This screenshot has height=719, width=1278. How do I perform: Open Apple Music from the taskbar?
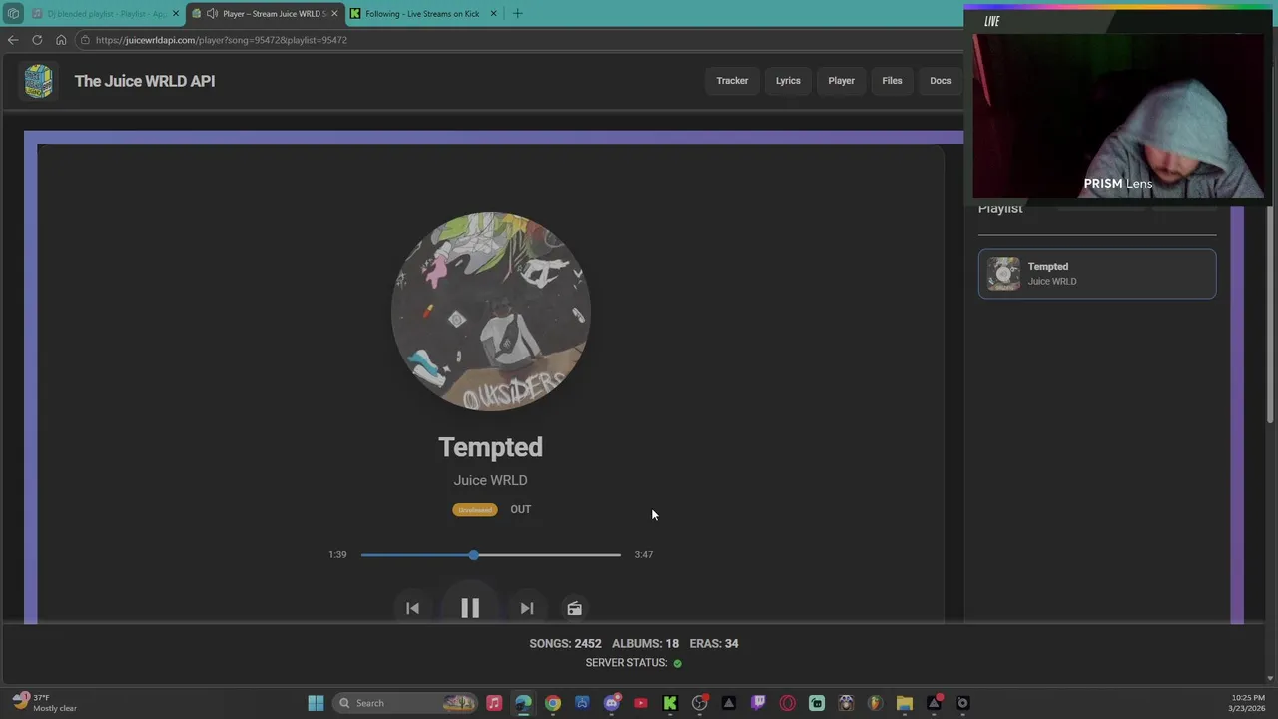[x=494, y=703]
